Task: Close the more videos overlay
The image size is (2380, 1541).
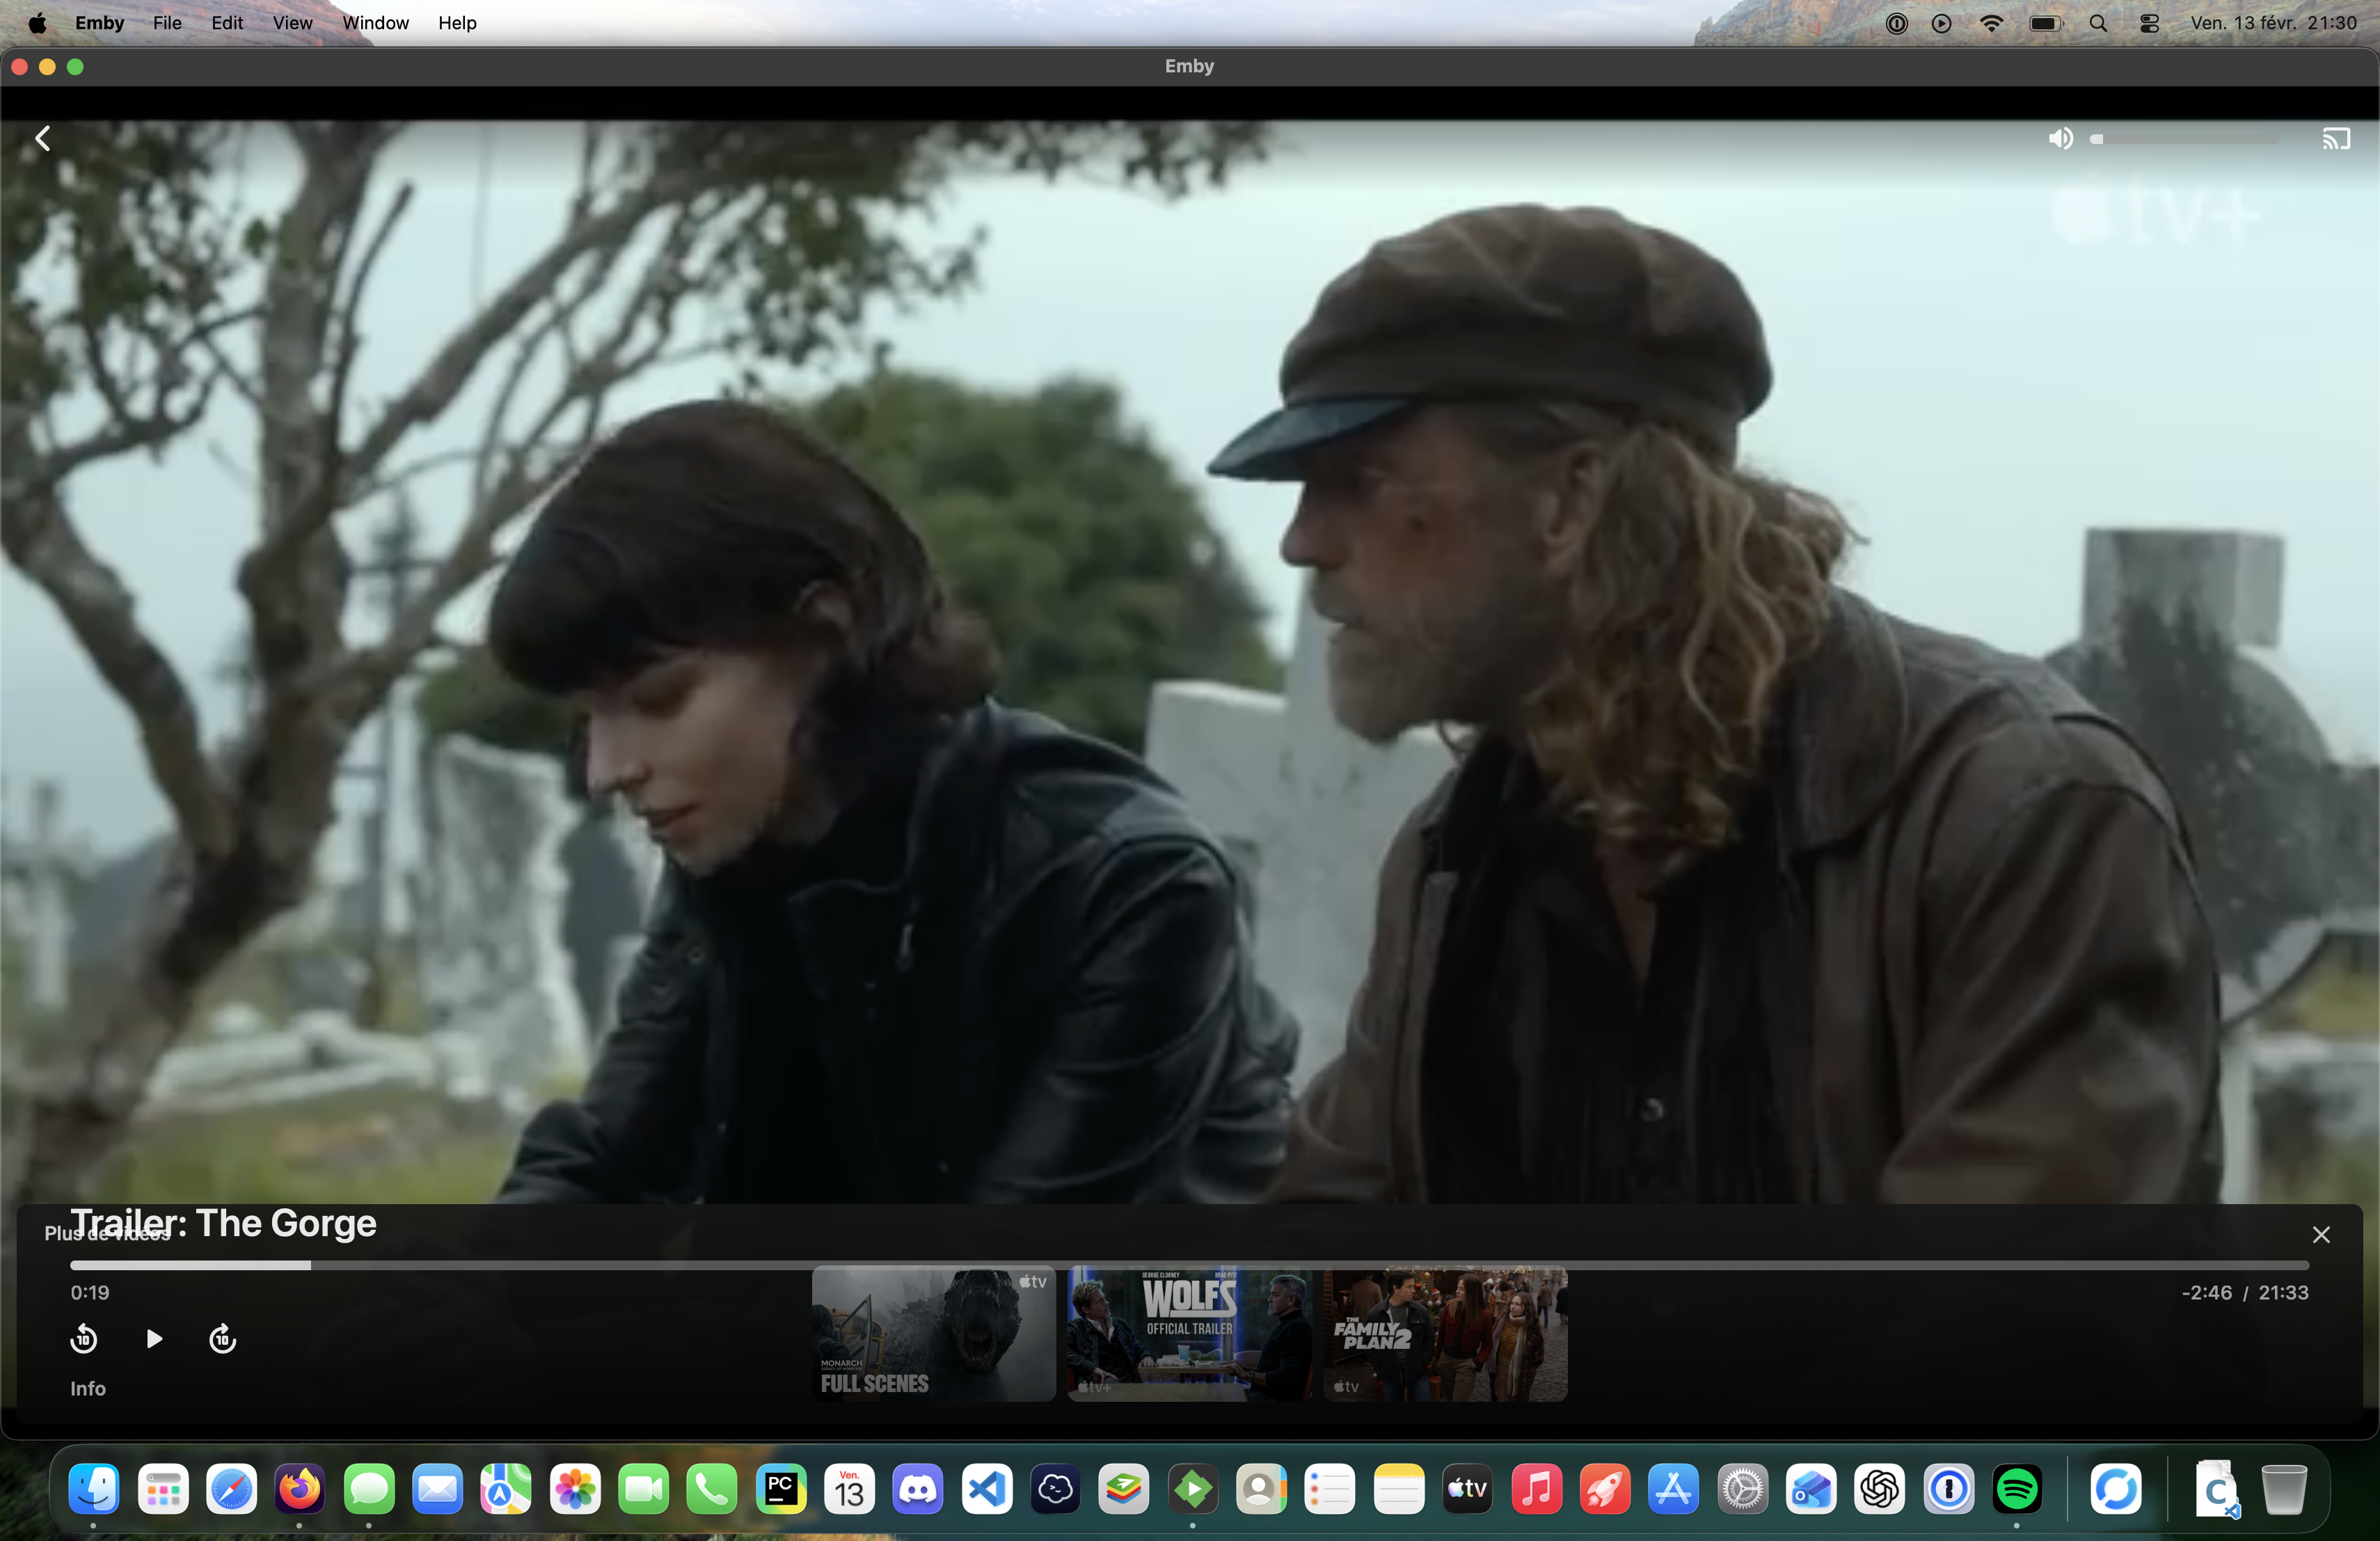Action: pyautogui.click(x=2321, y=1235)
